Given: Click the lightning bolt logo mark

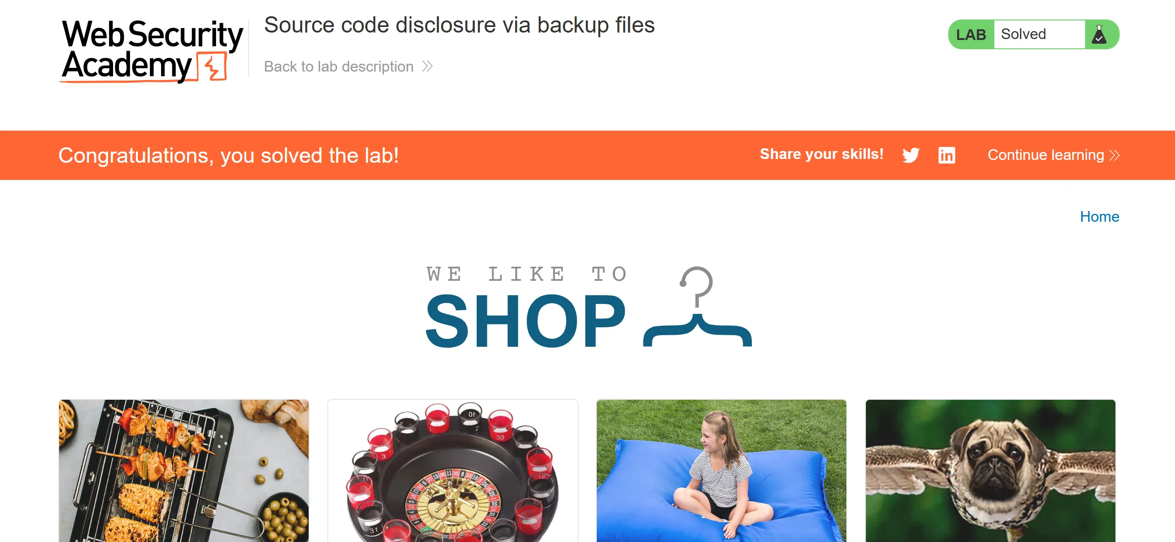Looking at the screenshot, I should (212, 66).
